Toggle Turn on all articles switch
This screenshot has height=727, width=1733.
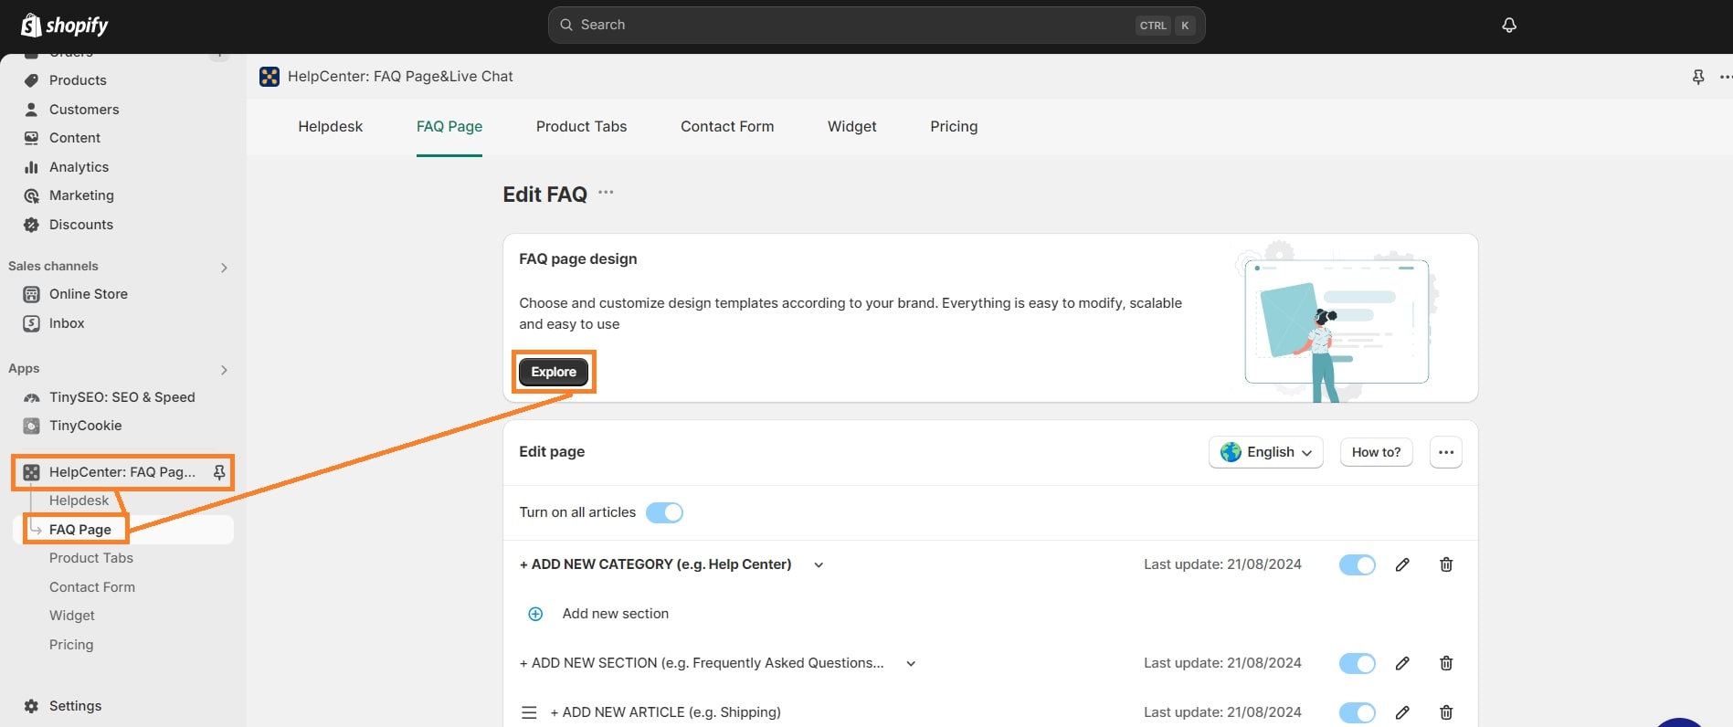click(x=664, y=512)
